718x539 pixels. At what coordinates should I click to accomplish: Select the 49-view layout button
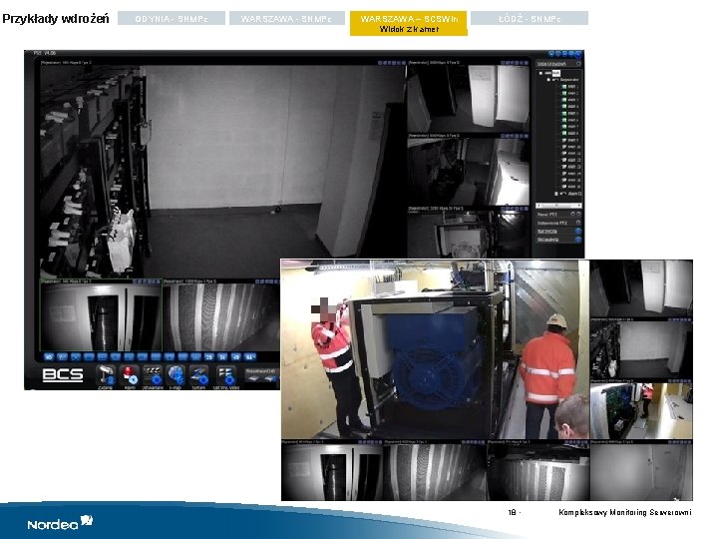coord(235,356)
